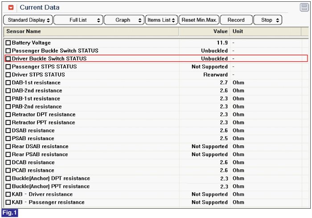
Task: Click the DAB-1st resistance value 2.7
Action: pos(224,83)
